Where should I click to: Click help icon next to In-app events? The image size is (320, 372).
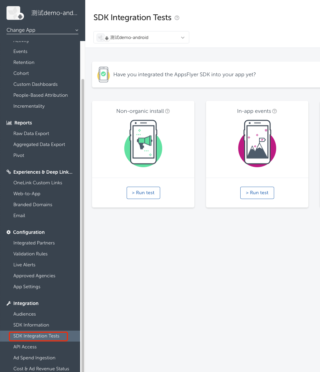274,111
